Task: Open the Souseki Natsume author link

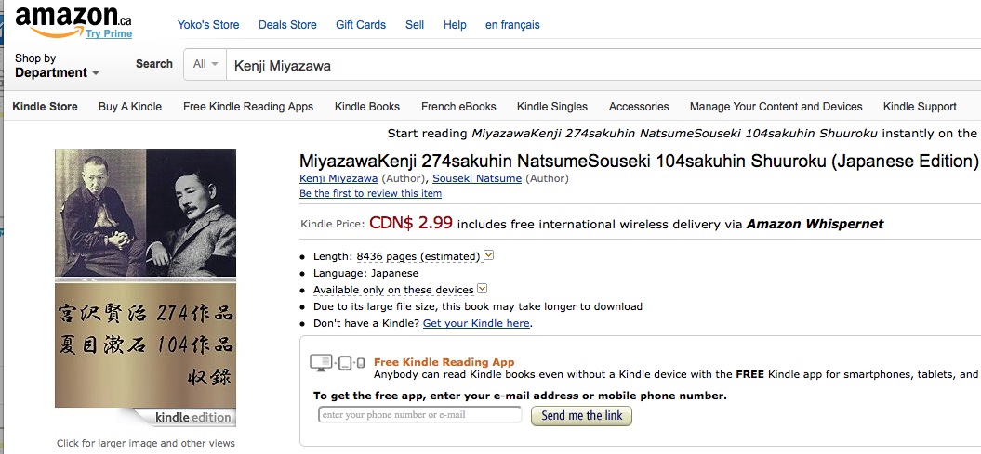Action: click(x=477, y=178)
